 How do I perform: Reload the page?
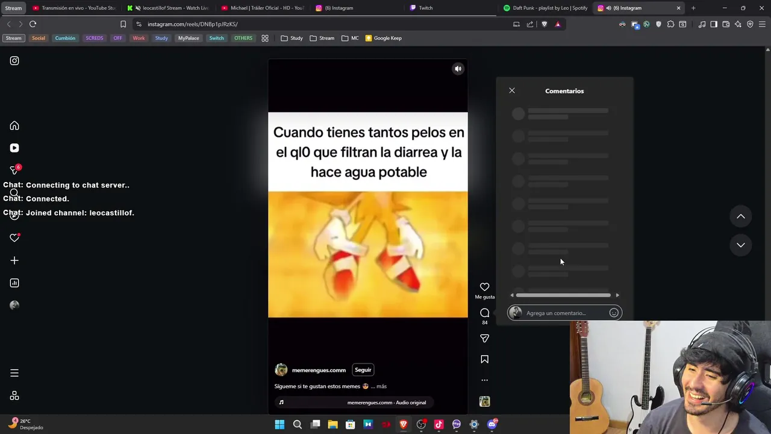click(x=33, y=24)
